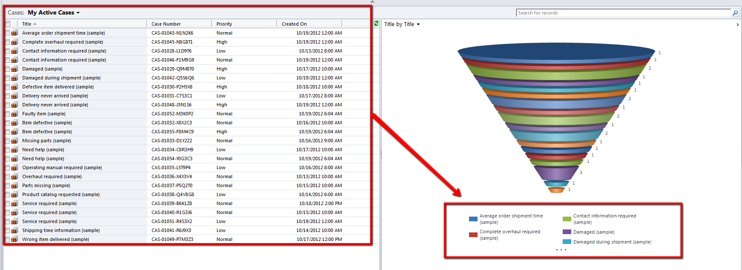Click case icon for CAS-01032-X8X2C3 row

(x=14, y=123)
